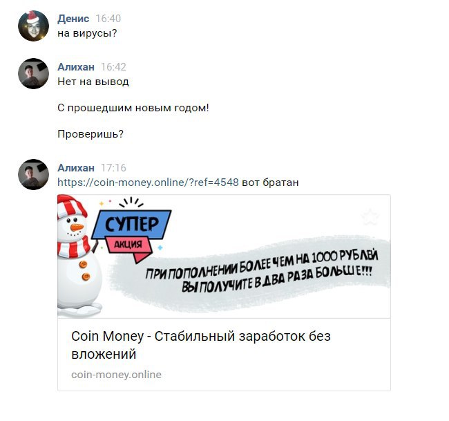Click the coin-money.online domain caption

point(116,375)
